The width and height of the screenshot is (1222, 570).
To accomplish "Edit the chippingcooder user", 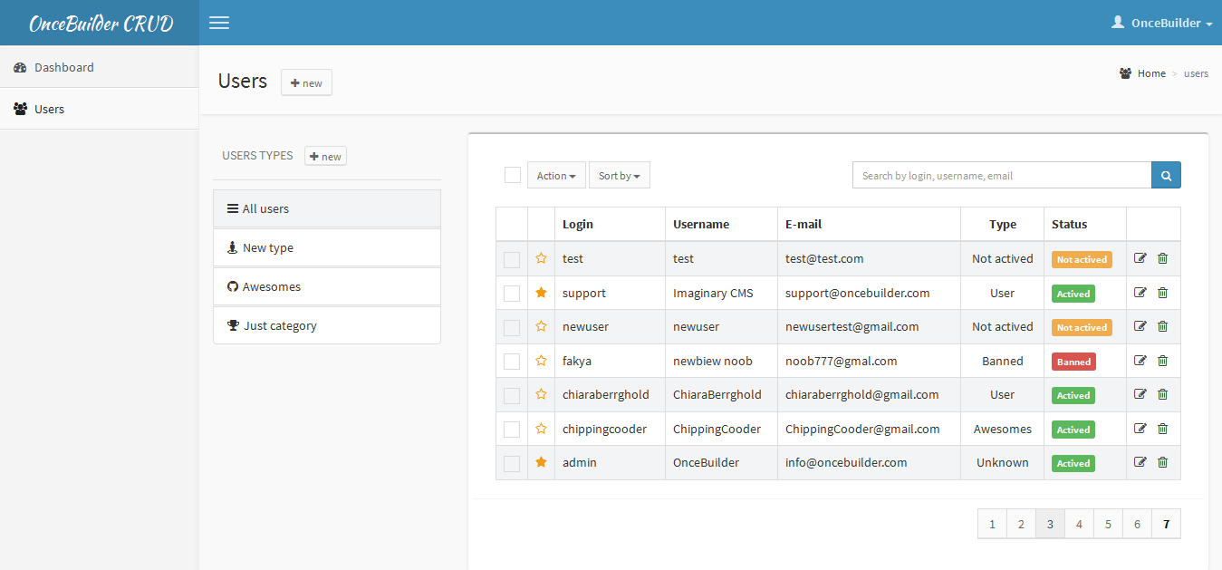I will 1140,429.
